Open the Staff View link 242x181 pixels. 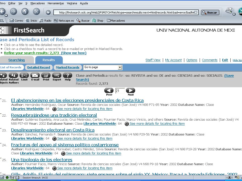[153, 60]
